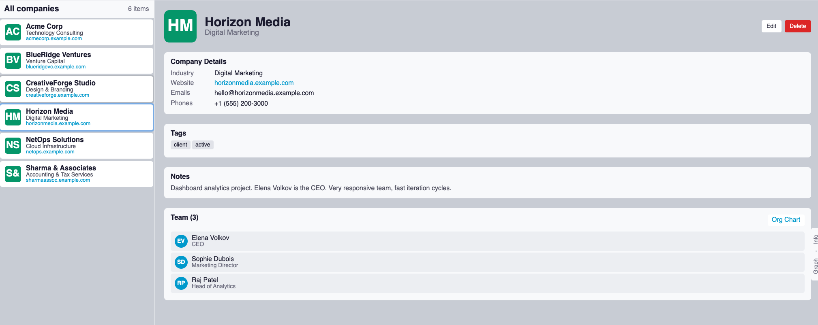Viewport: 818px width, 325px height.
Task: Open horizonmedia.example.com link in company list
Action: (58, 123)
